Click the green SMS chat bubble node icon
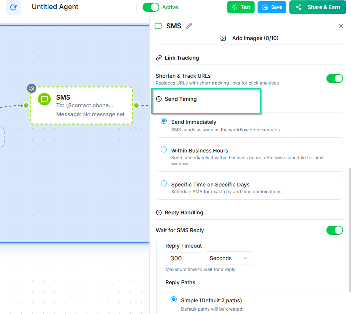 coord(44,99)
